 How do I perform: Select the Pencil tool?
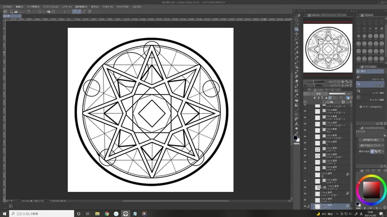tap(297, 58)
